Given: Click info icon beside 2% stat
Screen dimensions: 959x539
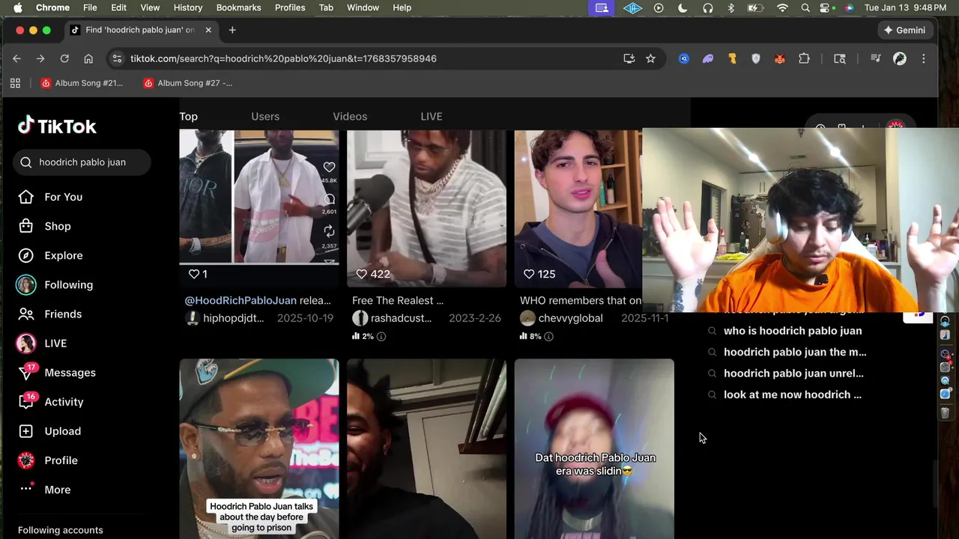Looking at the screenshot, I should click(381, 337).
